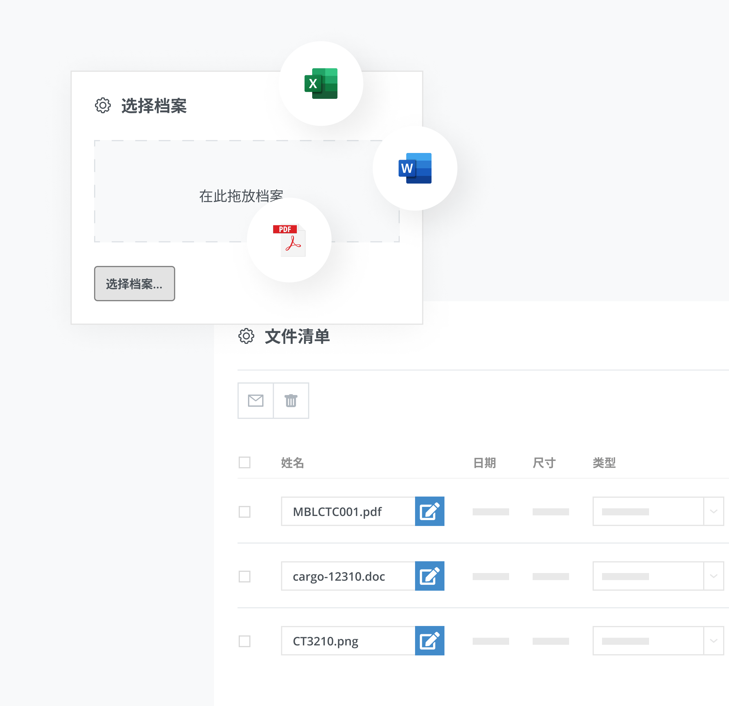Viewport: 729px width, 706px height.
Task: Check the cargo-12310.doc row checkbox
Action: pos(244,577)
